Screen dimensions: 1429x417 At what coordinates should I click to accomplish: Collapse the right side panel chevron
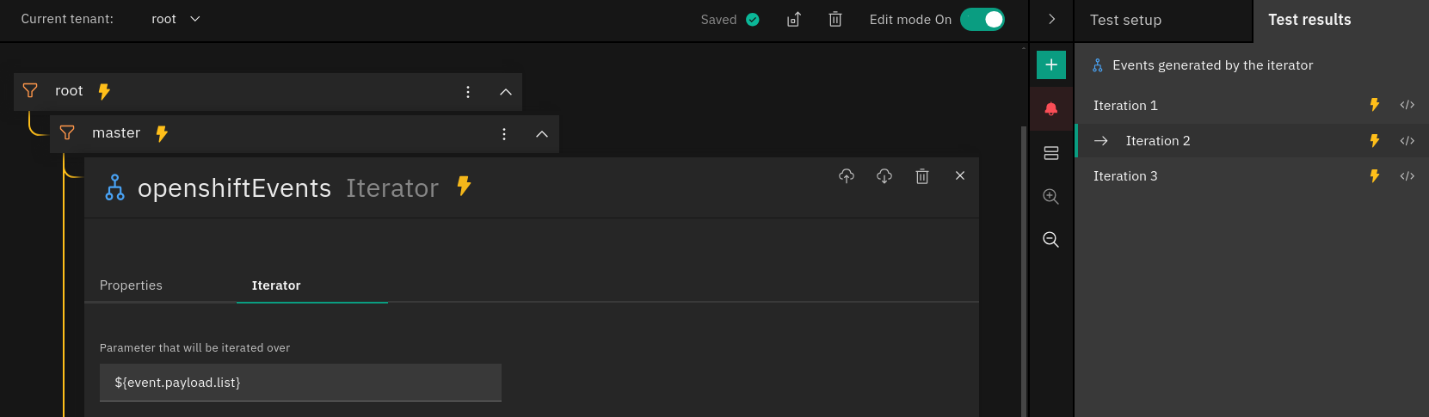1051,20
